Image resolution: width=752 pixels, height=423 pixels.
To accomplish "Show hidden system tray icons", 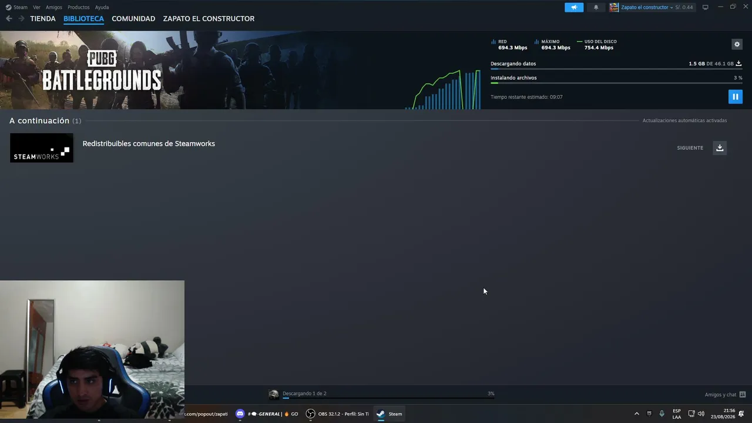I will [x=636, y=414].
